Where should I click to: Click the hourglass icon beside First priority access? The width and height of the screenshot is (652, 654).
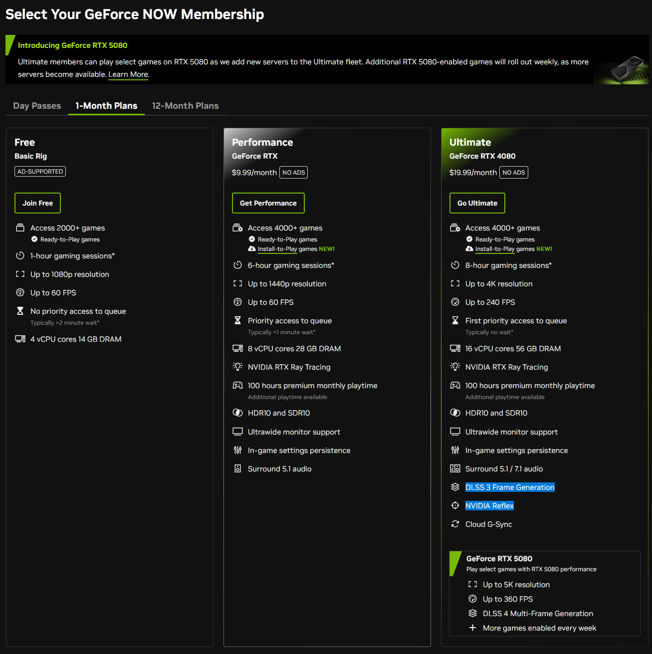click(455, 320)
